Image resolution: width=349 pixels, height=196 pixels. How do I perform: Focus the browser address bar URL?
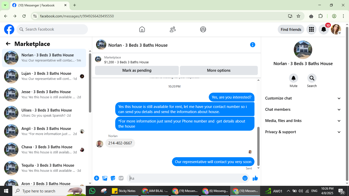tap(77, 16)
